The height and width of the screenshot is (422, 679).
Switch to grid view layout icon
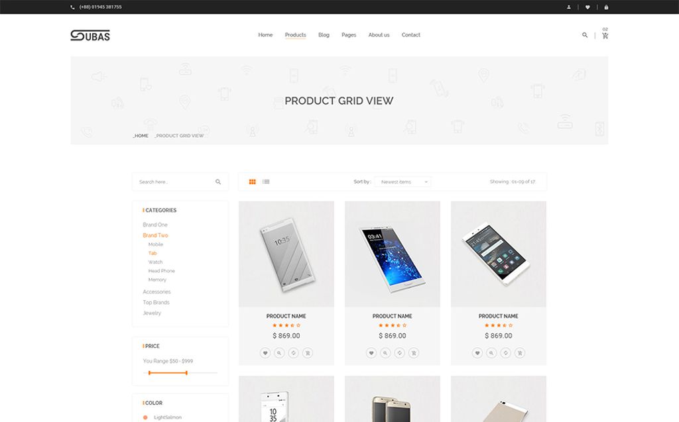[253, 182]
